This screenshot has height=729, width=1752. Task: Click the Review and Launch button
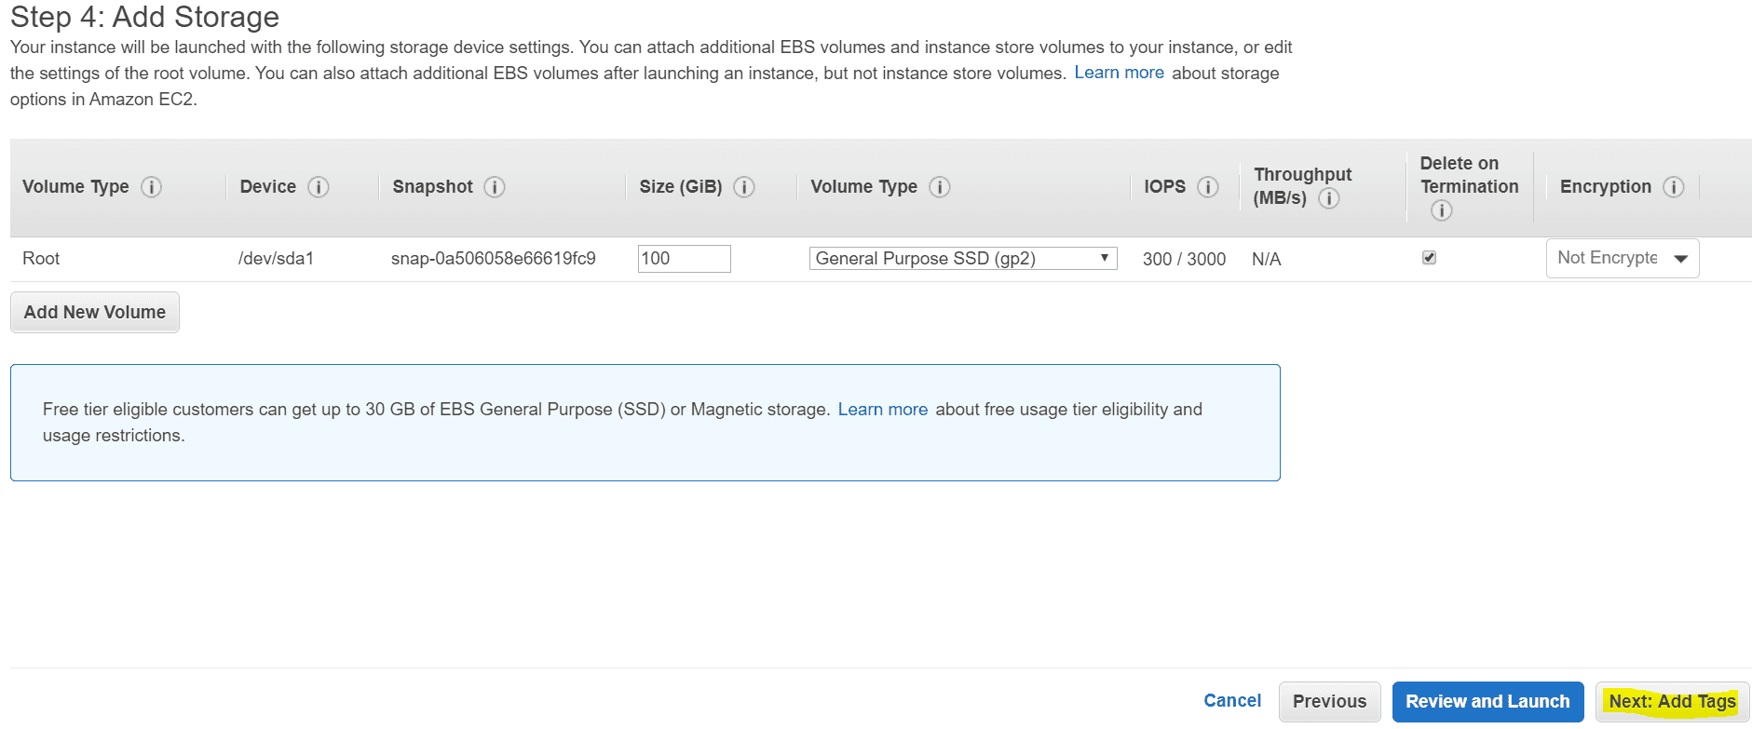[1487, 702]
